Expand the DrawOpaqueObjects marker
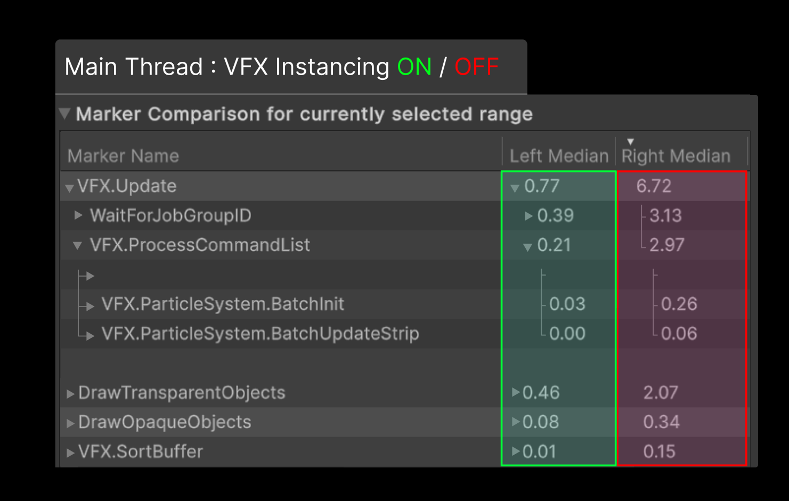The height and width of the screenshot is (501, 789). [x=70, y=423]
